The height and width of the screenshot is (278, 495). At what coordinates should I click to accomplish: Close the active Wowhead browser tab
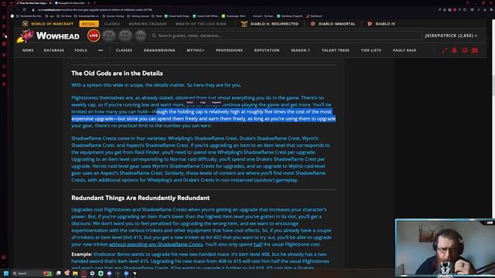pos(50,3)
